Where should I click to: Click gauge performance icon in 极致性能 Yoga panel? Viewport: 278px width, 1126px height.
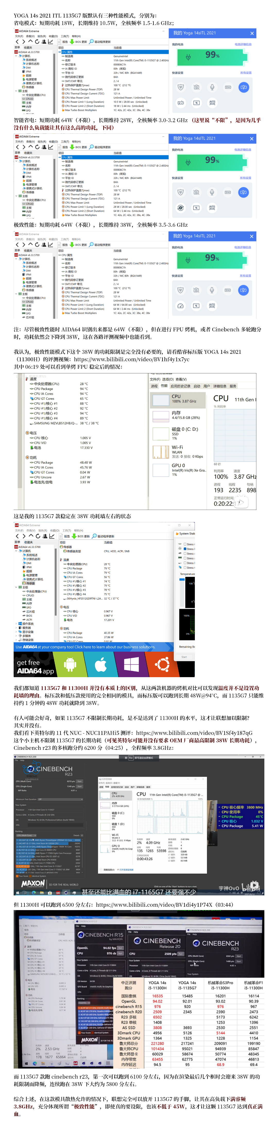click(180, 306)
